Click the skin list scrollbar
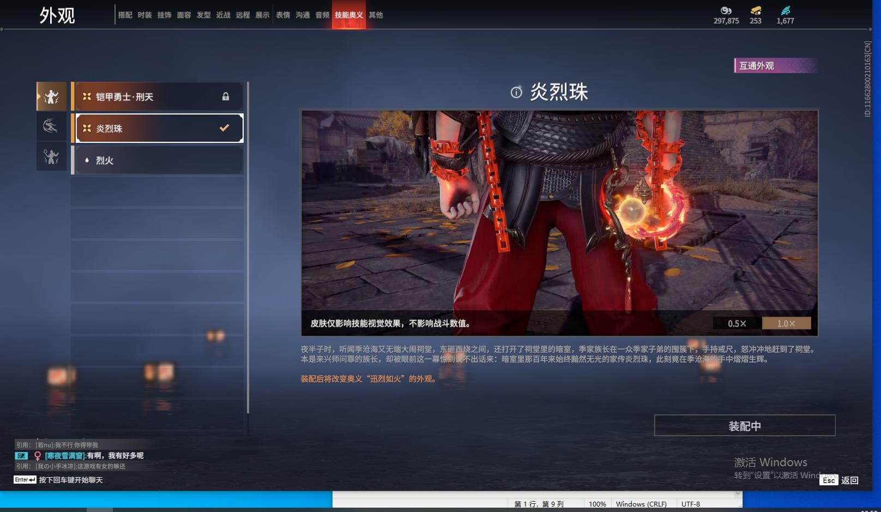Image resolution: width=881 pixels, height=512 pixels. tap(248, 248)
